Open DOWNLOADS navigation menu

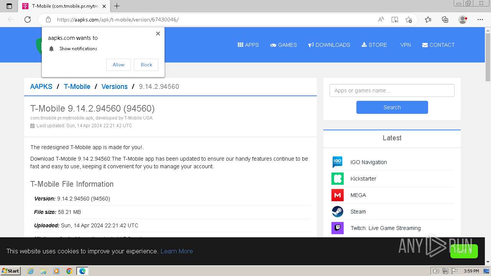[x=329, y=45]
